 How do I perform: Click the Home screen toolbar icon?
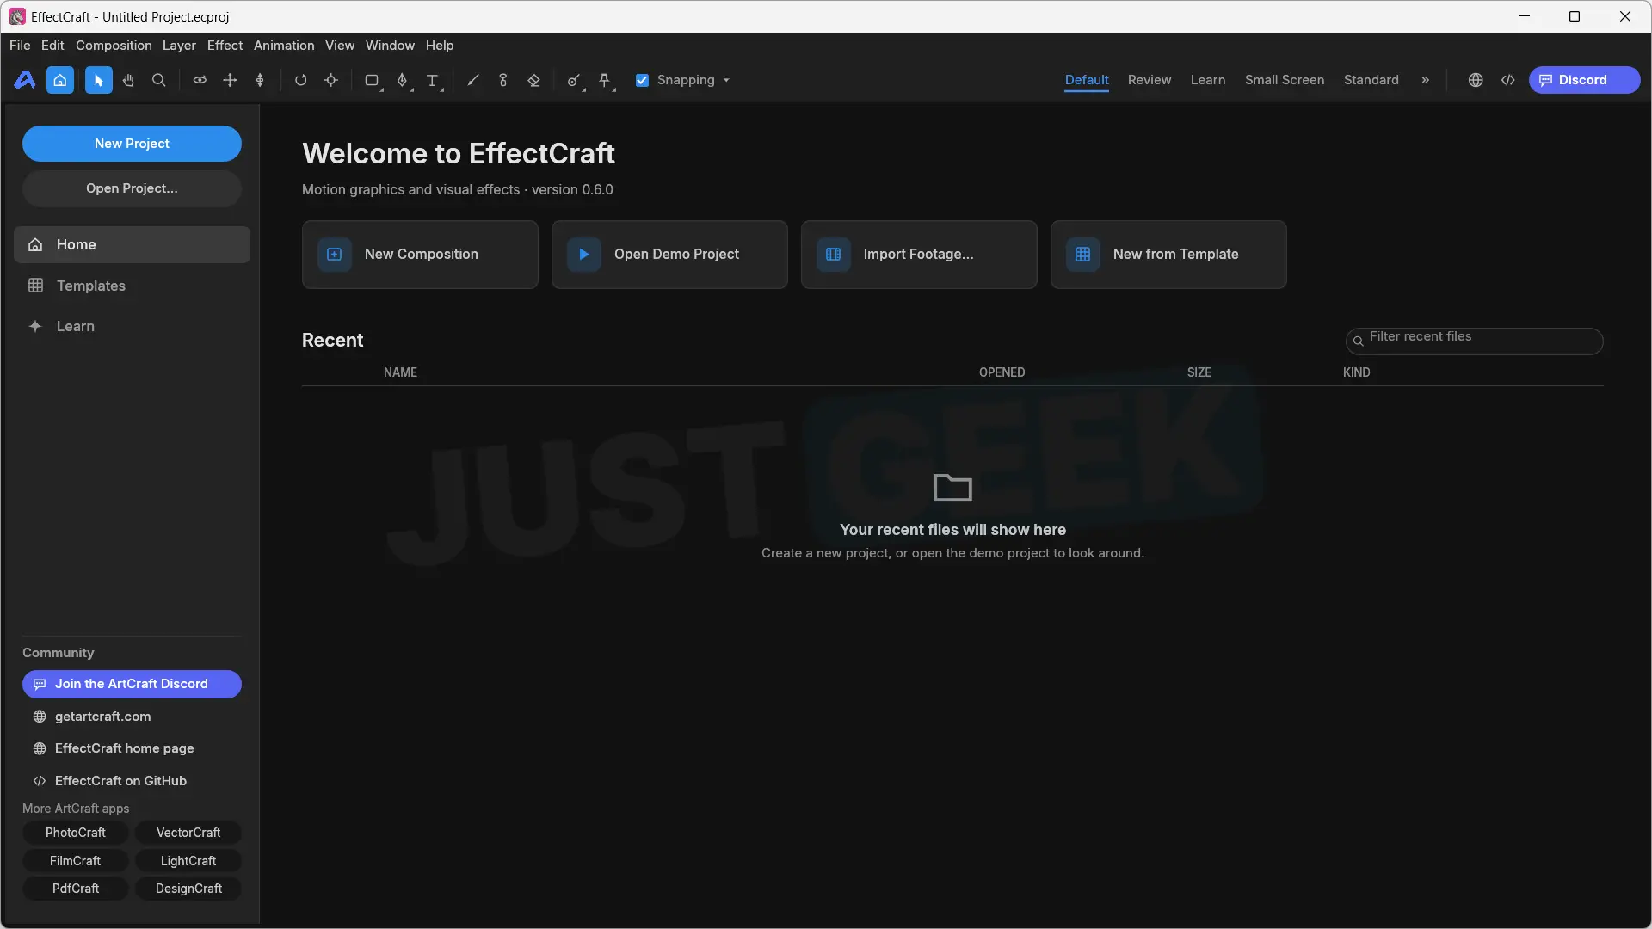60,80
